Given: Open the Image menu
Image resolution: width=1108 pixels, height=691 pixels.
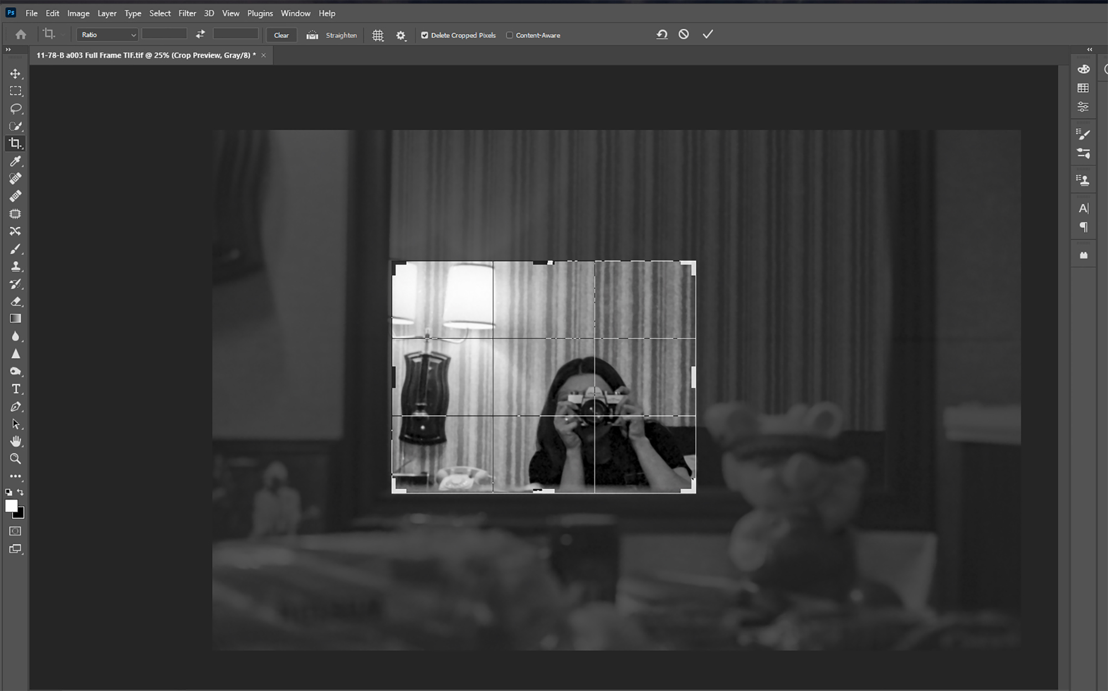Looking at the screenshot, I should coord(78,13).
